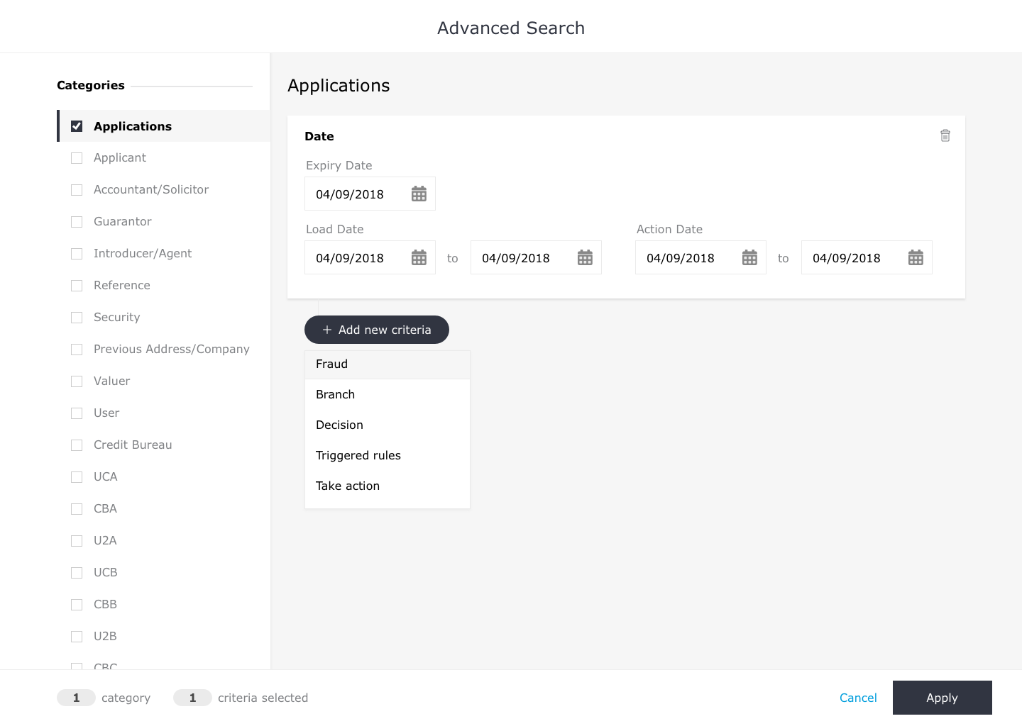Choose Branch in the criteria list
This screenshot has height=726, width=1022.
335,395
